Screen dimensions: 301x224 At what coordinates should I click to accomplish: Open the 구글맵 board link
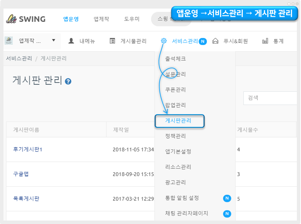[x=21, y=174]
